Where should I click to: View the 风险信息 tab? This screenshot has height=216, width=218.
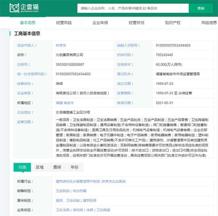point(209,23)
